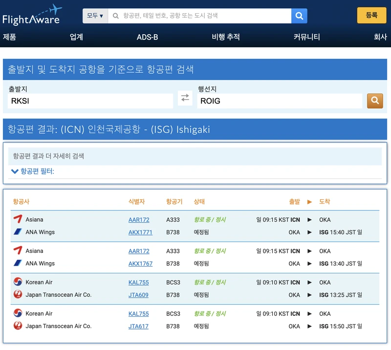The image size is (391, 350).
Task: Open AAR172 link above AKX1767
Action: pos(139,251)
